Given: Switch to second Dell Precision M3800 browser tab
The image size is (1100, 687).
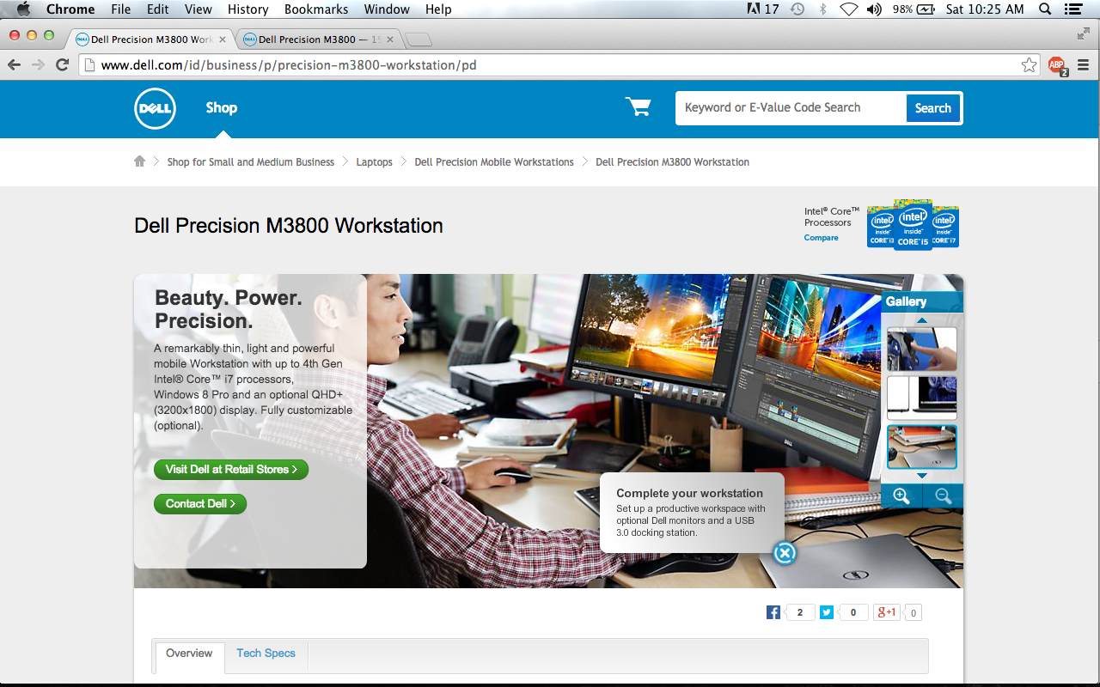Looking at the screenshot, I should coord(319,40).
